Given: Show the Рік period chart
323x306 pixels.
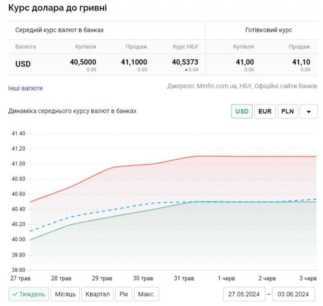Looking at the screenshot, I should (x=124, y=294).
